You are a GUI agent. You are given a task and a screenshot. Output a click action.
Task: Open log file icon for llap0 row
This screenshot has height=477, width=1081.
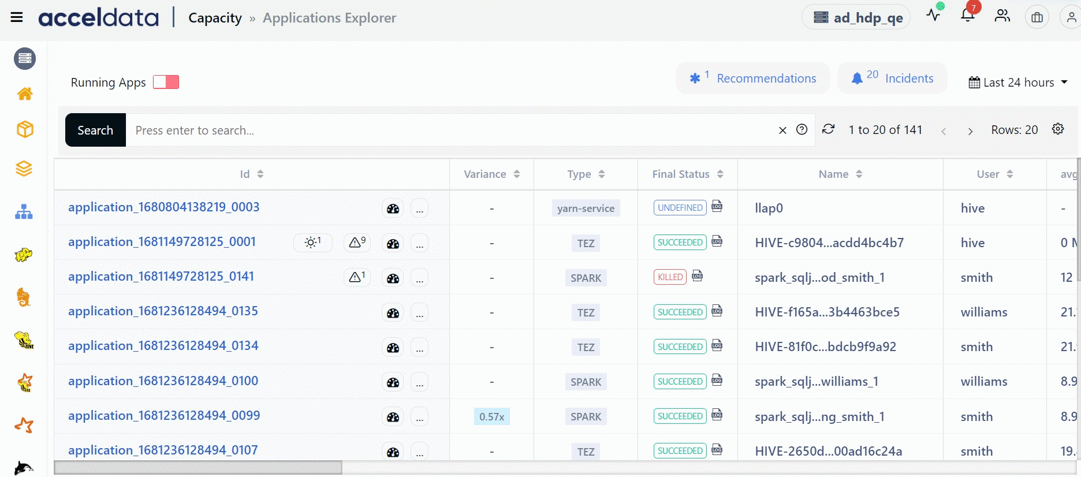[x=717, y=206]
